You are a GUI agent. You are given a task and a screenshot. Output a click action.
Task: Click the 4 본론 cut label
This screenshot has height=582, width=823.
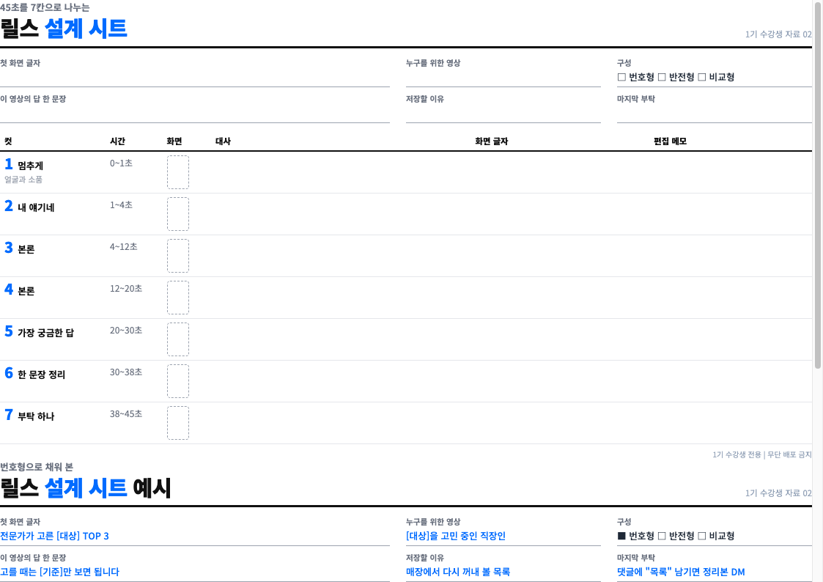click(19, 290)
